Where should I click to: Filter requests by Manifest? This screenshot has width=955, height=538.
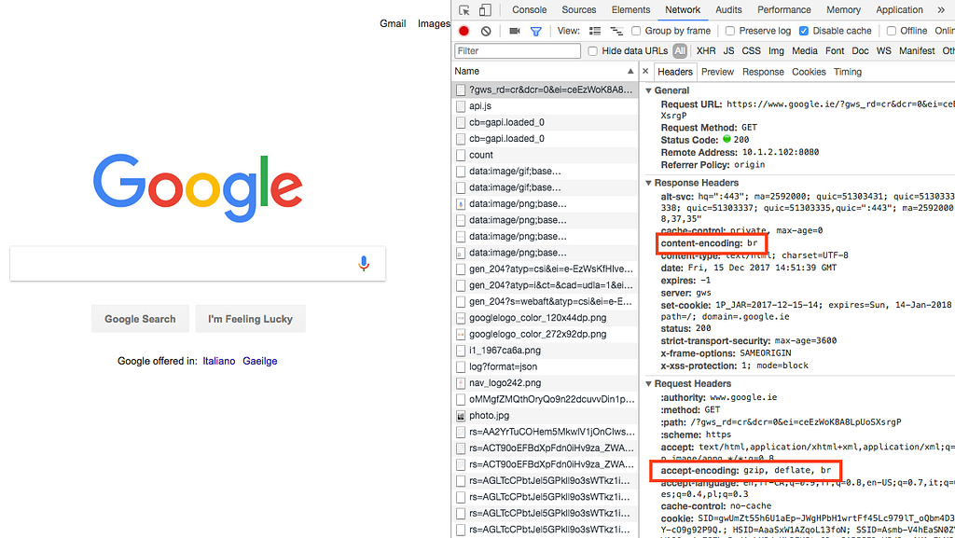coord(917,51)
